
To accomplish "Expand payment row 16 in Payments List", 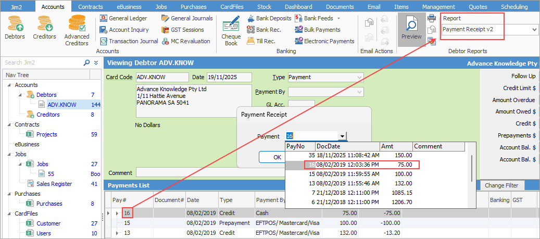I will coord(117,213).
